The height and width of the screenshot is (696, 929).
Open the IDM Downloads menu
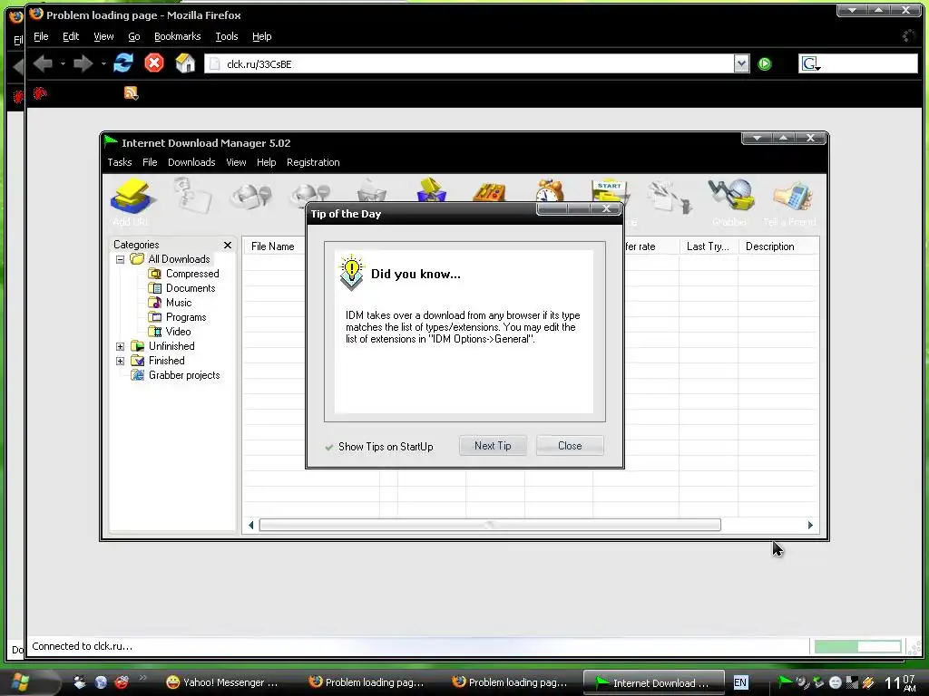click(x=191, y=162)
